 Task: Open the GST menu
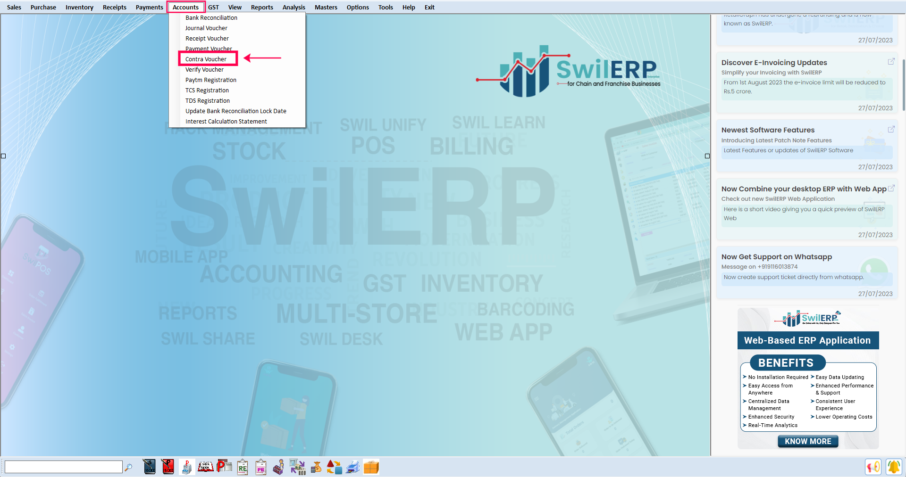point(213,7)
